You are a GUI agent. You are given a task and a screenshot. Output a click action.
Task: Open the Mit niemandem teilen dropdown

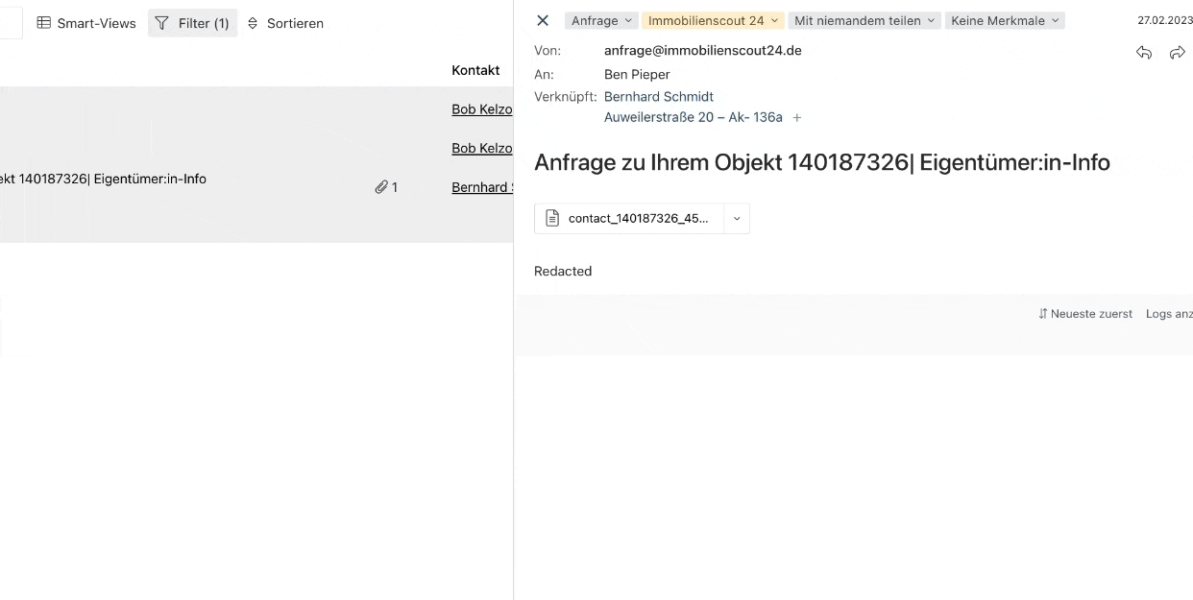coord(864,21)
